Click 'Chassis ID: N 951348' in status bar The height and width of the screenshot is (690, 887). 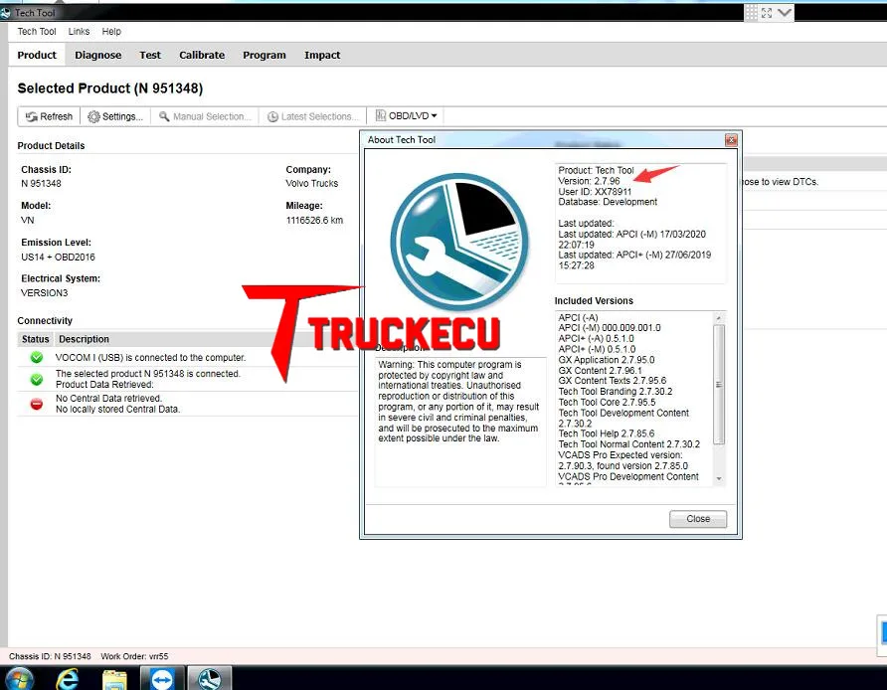click(x=50, y=656)
